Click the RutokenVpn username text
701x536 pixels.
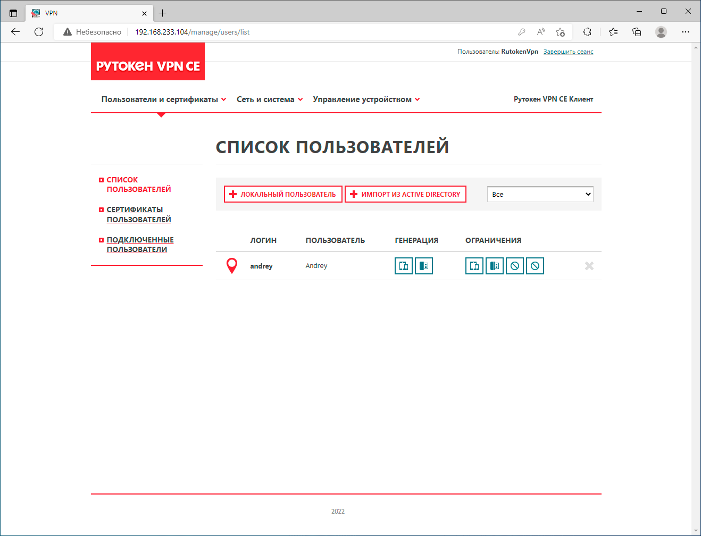[x=520, y=52]
